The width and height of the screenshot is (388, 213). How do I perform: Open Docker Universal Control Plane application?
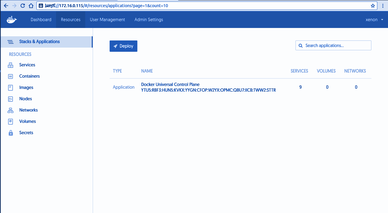170,84
